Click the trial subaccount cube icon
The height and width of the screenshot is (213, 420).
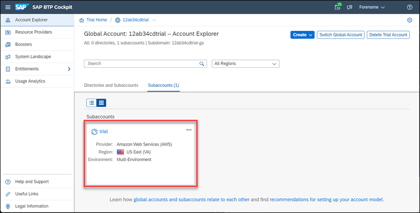[x=94, y=132]
